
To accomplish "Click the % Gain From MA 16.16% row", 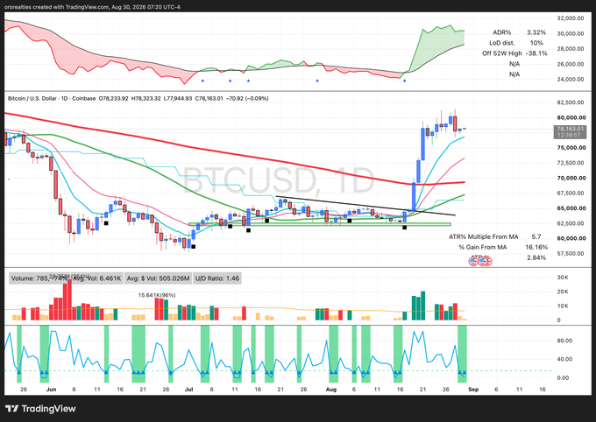I will coord(503,247).
